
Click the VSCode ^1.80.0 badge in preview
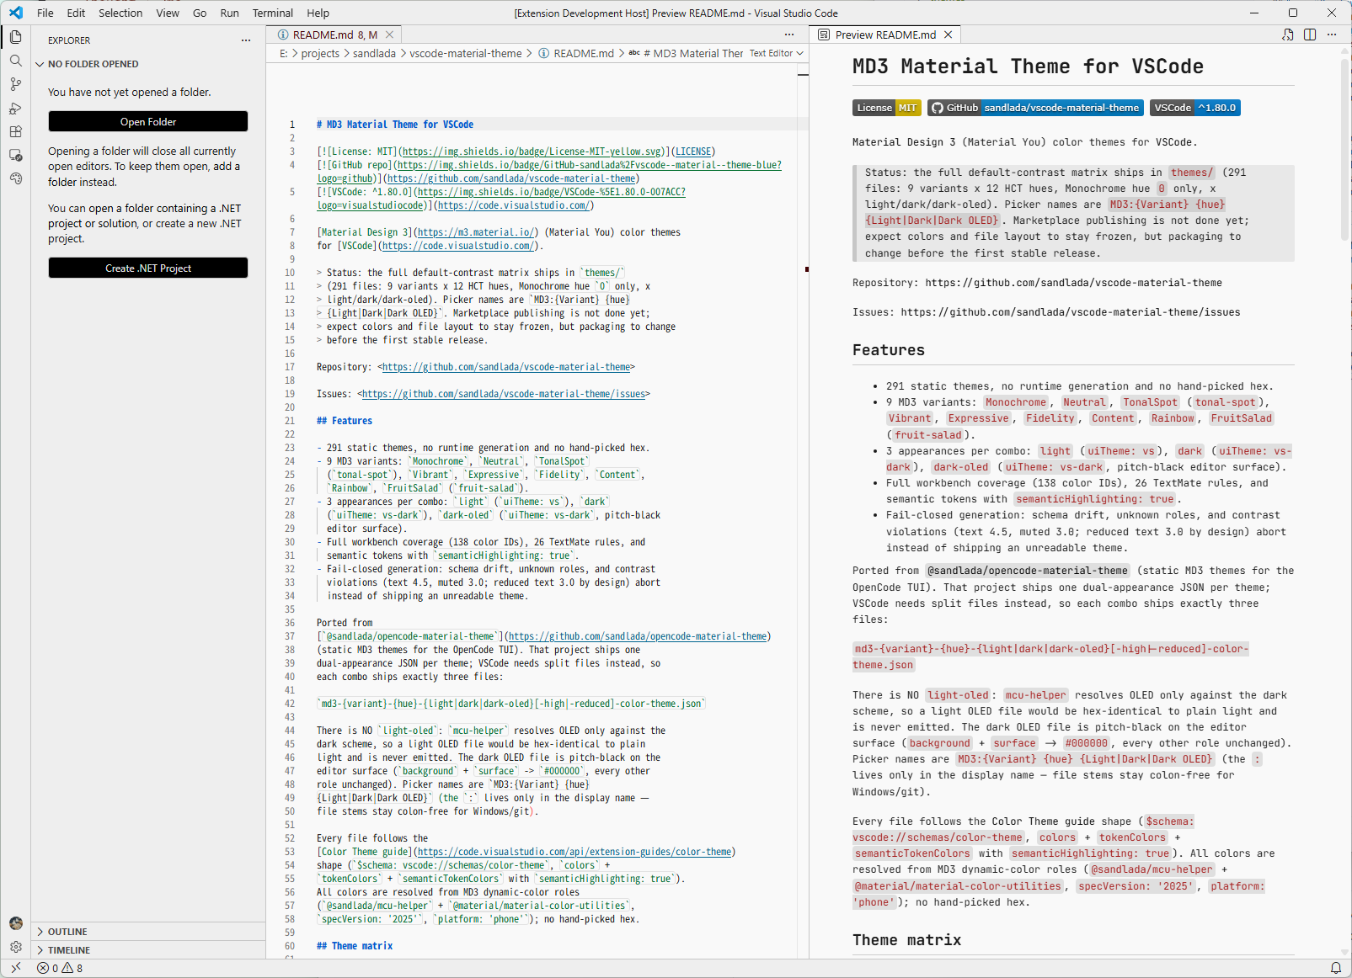point(1194,108)
